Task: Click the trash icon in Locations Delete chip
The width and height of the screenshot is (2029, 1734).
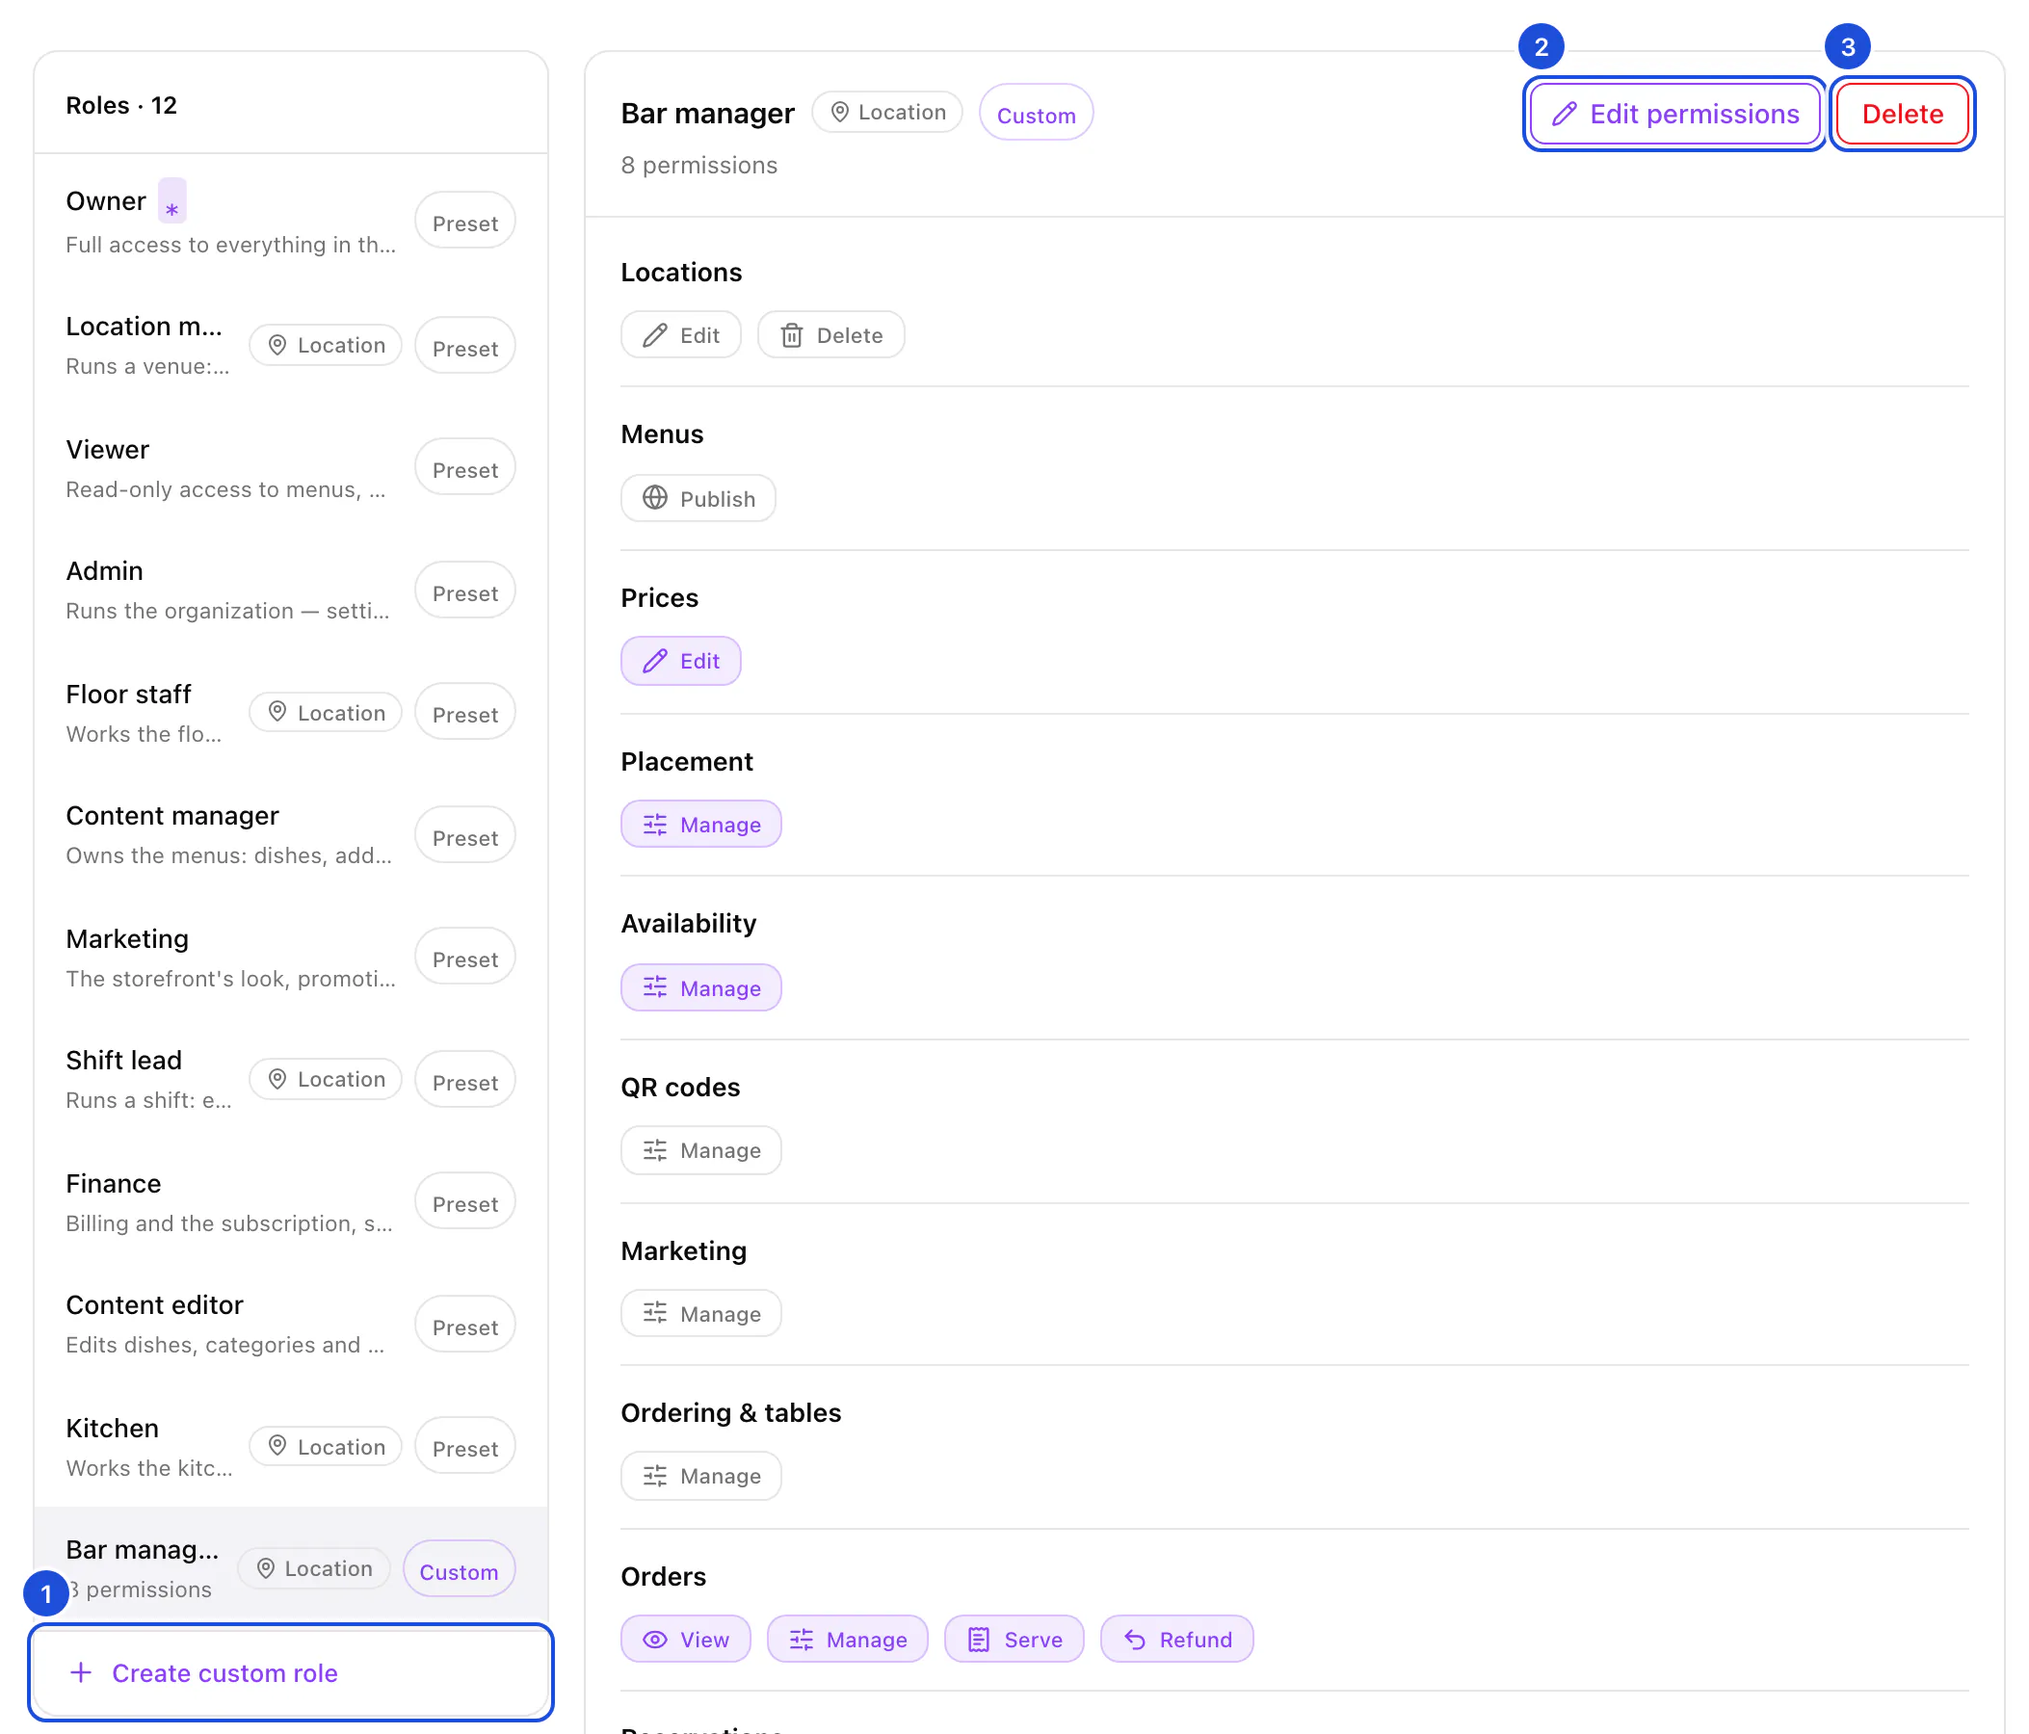Action: click(x=791, y=336)
